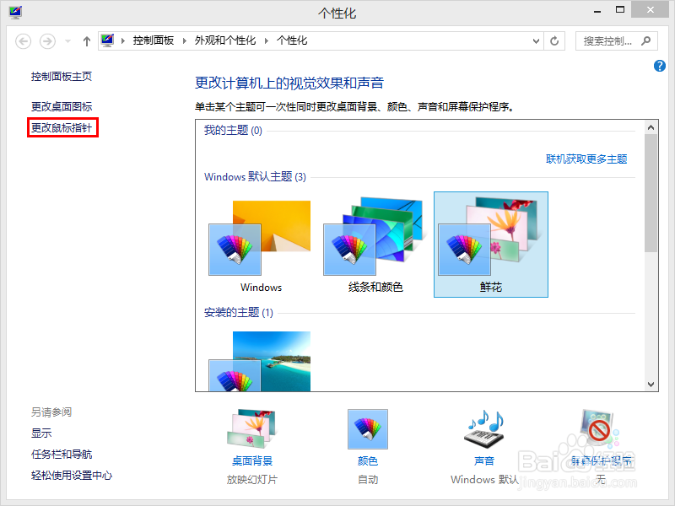Open 轻松使用设置中心 link

(x=72, y=476)
